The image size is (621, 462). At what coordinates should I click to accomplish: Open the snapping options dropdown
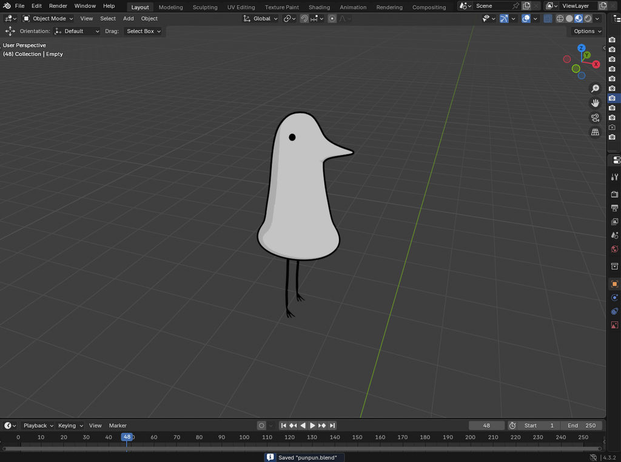tap(318, 19)
